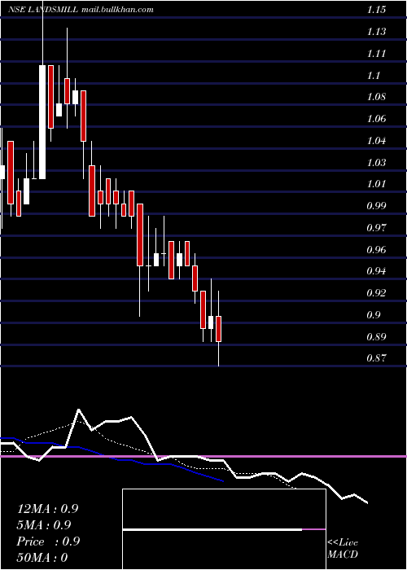Click the 0.89 price axis label
The width and height of the screenshot is (407, 570).
pyautogui.click(x=376, y=336)
